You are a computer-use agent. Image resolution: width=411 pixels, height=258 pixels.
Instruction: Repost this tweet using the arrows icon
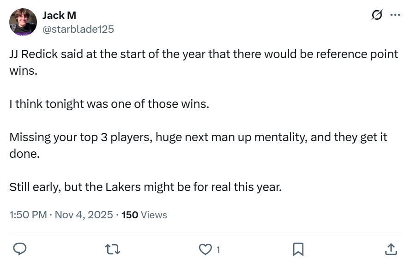pyautogui.click(x=113, y=249)
